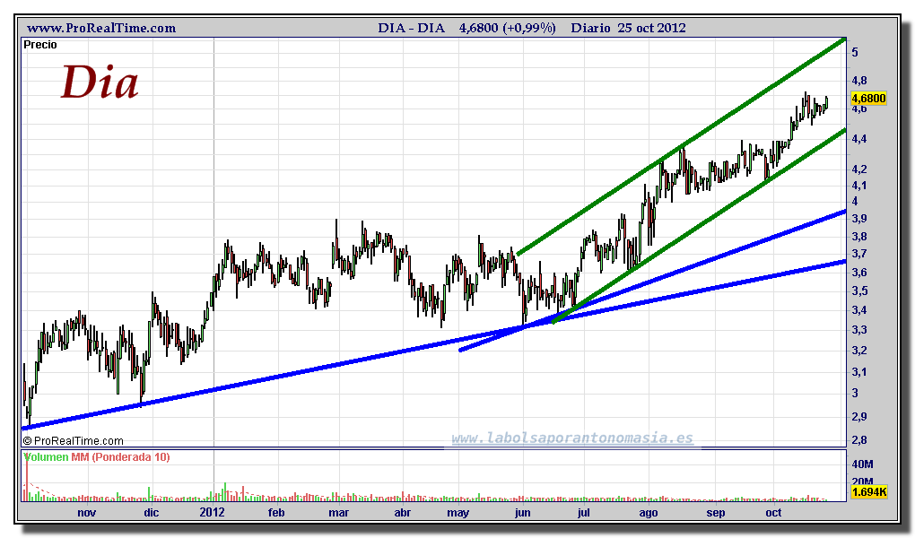Click the oct month marker on time axis
Viewport: 915px width, 538px height.
[x=773, y=513]
